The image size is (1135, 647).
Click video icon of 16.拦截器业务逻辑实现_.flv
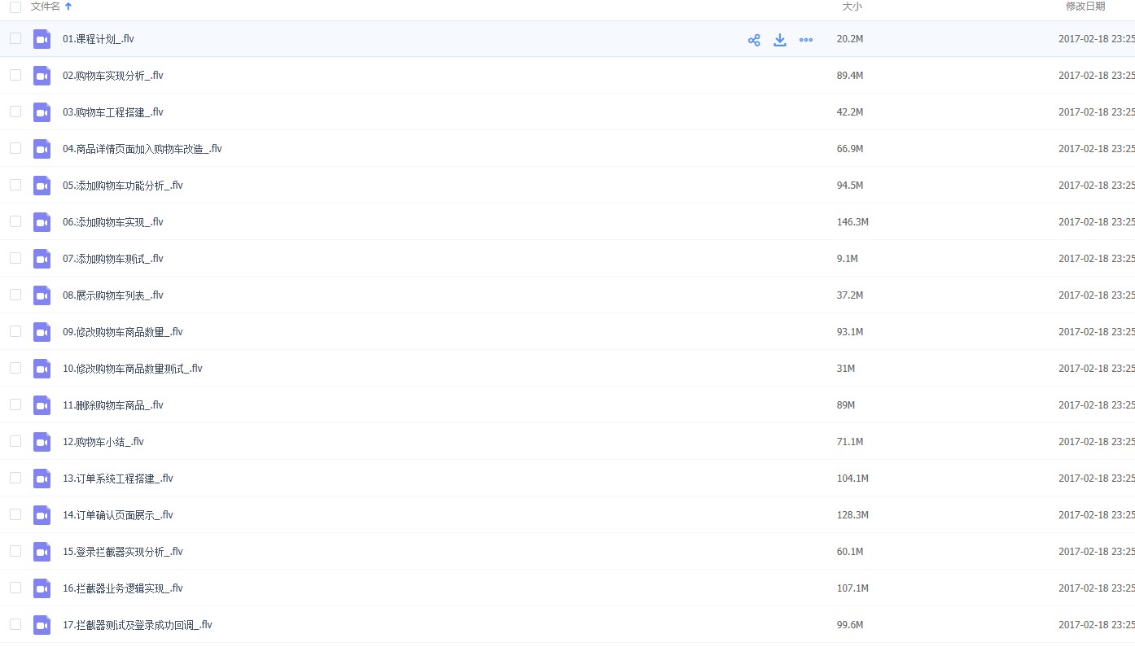tap(42, 588)
